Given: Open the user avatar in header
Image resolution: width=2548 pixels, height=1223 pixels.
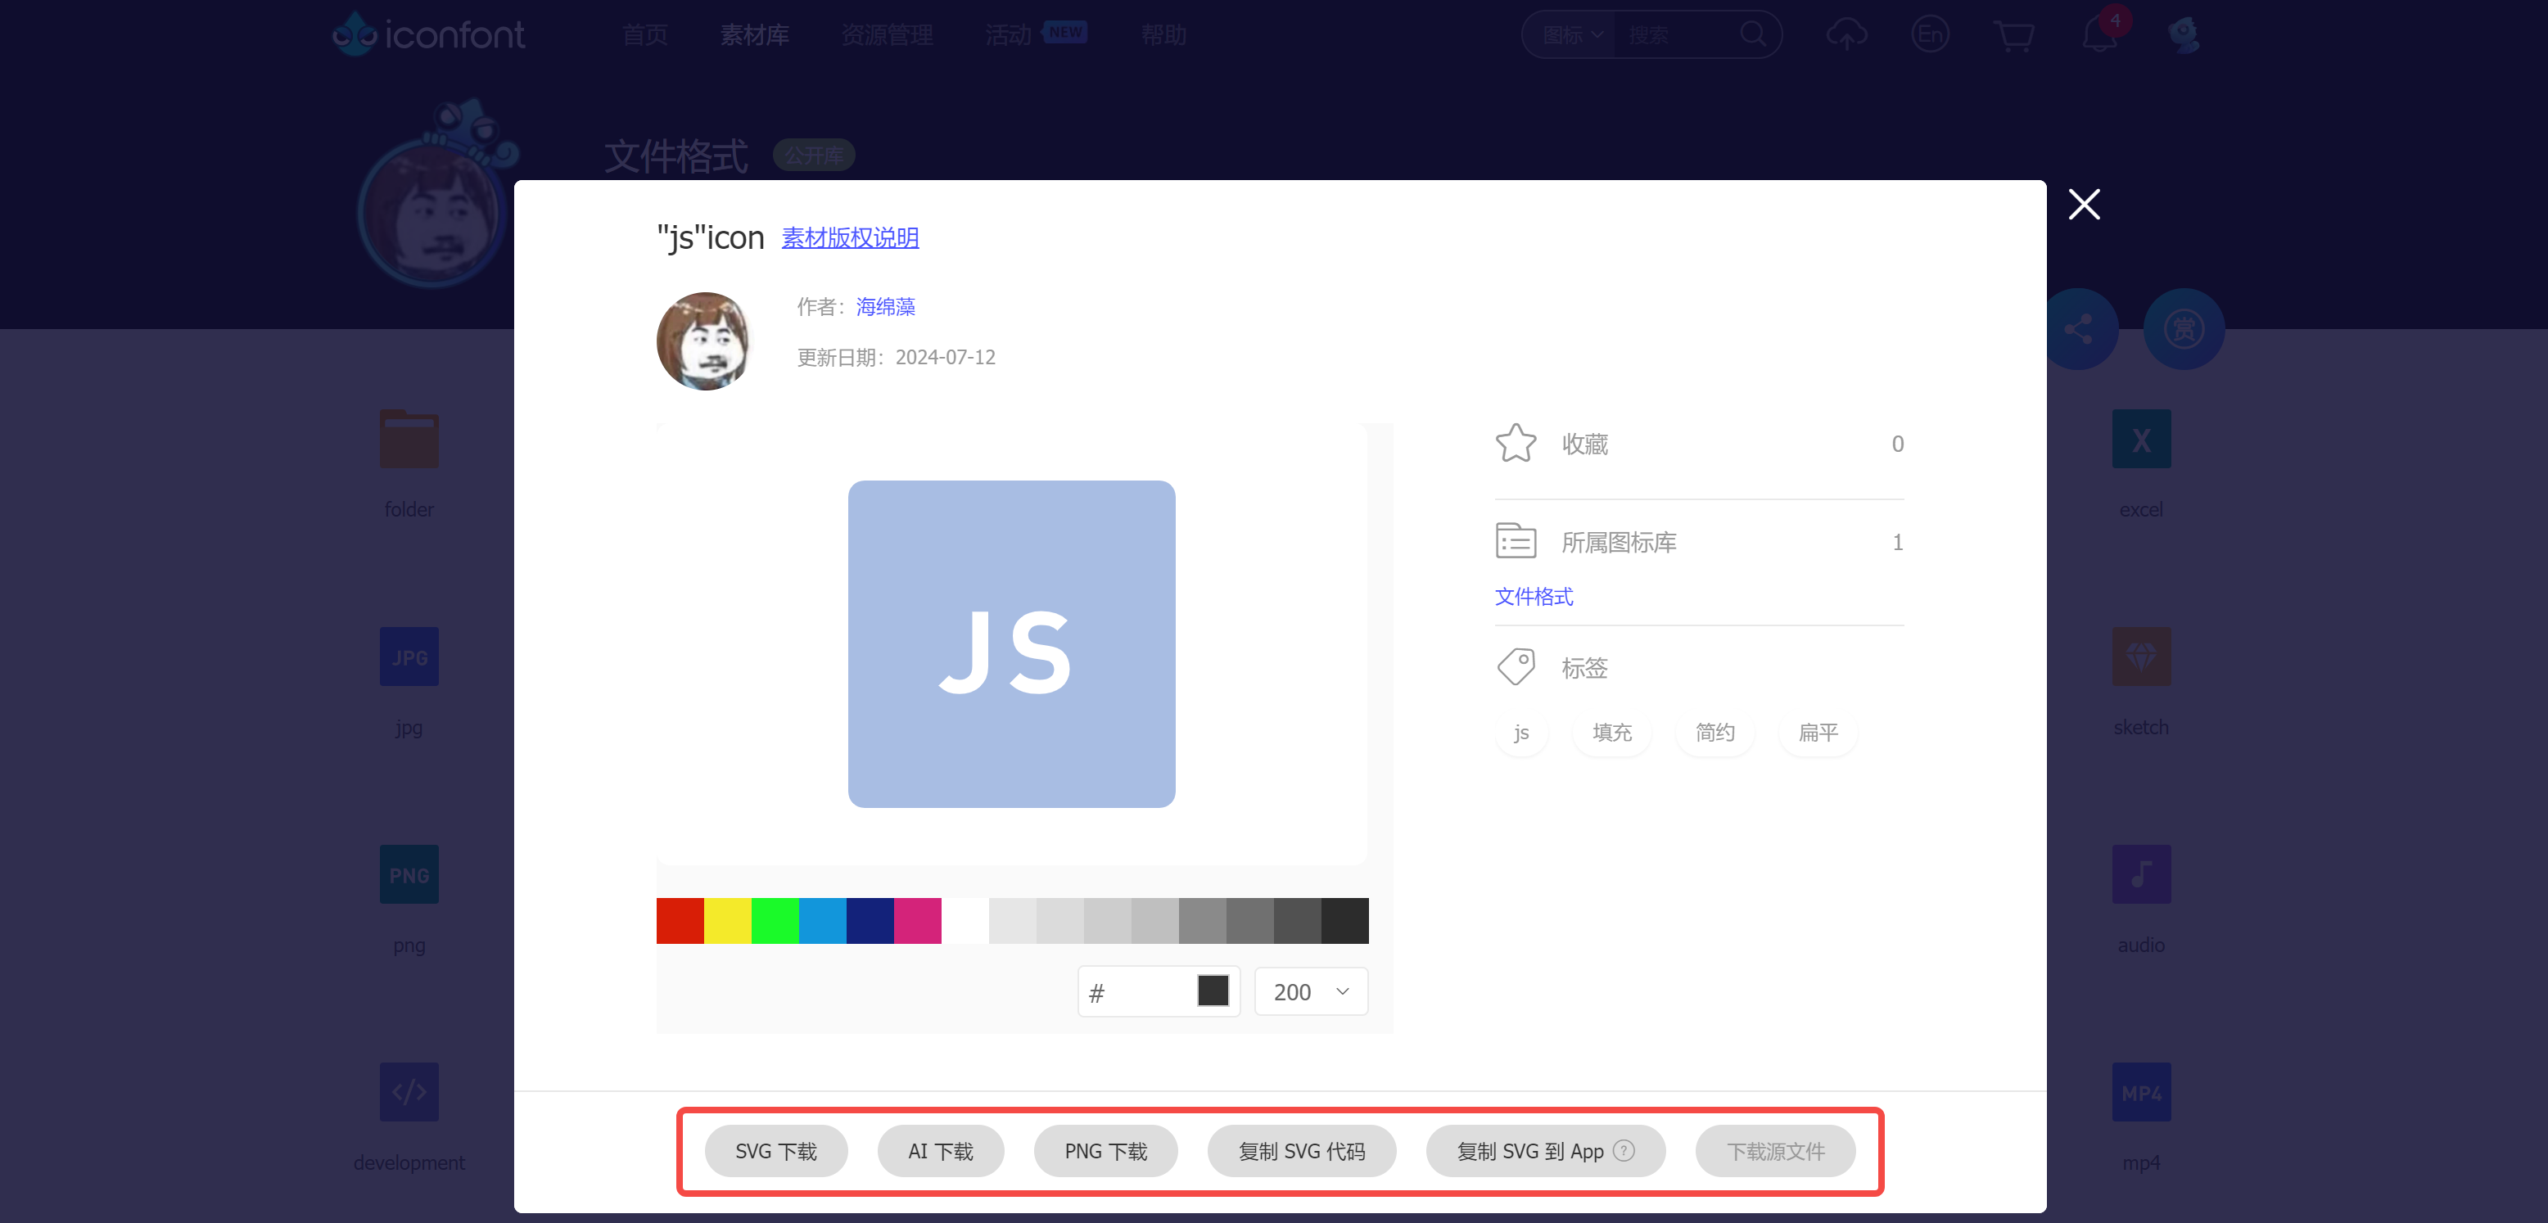Looking at the screenshot, I should point(2183,34).
